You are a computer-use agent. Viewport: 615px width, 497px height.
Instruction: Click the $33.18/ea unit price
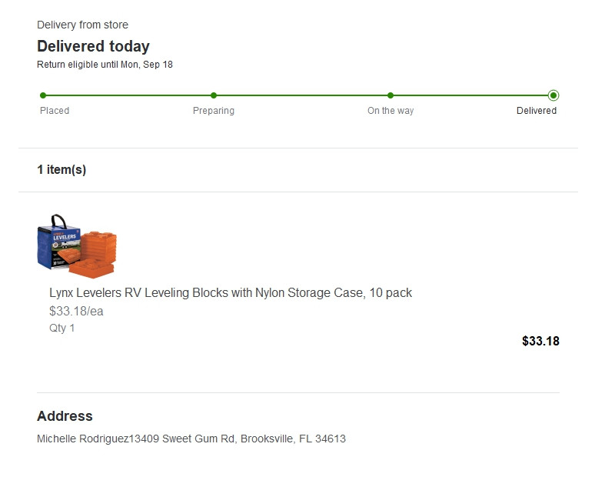[76, 312]
